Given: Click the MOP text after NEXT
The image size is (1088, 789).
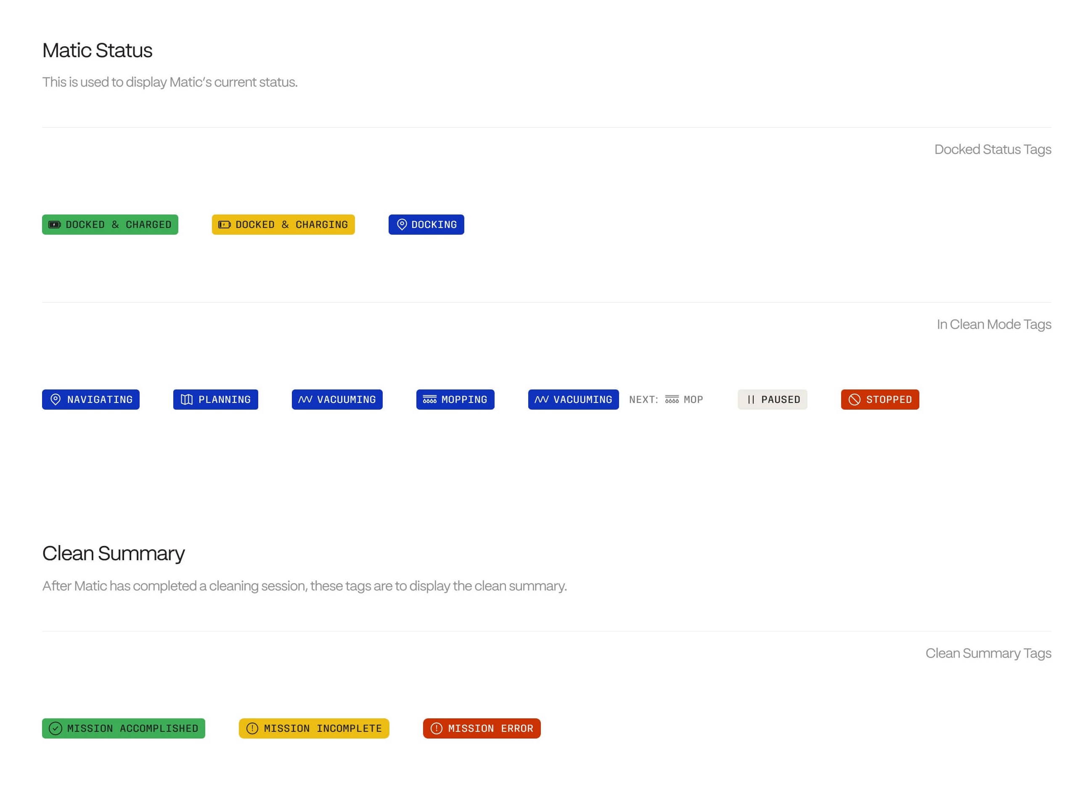Looking at the screenshot, I should pyautogui.click(x=694, y=400).
